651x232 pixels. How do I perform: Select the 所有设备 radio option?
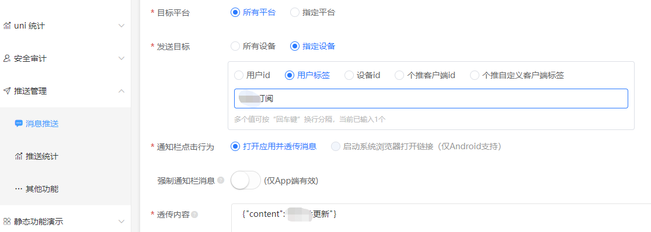(x=235, y=46)
